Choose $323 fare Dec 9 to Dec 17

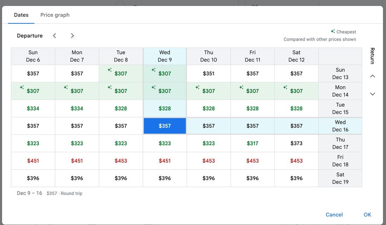pos(165,143)
